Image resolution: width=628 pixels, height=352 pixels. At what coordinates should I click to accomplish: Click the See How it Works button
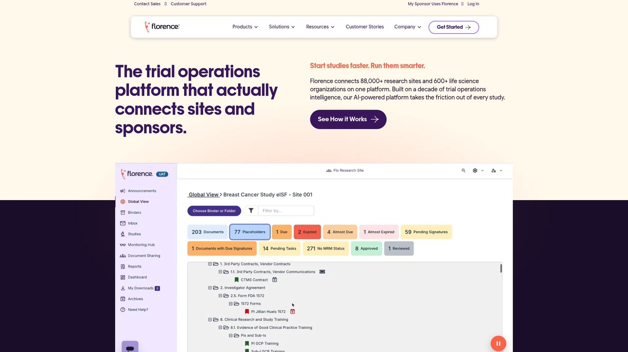348,119
